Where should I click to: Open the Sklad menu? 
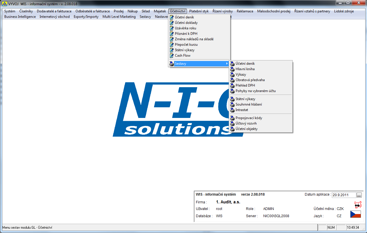click(146, 11)
